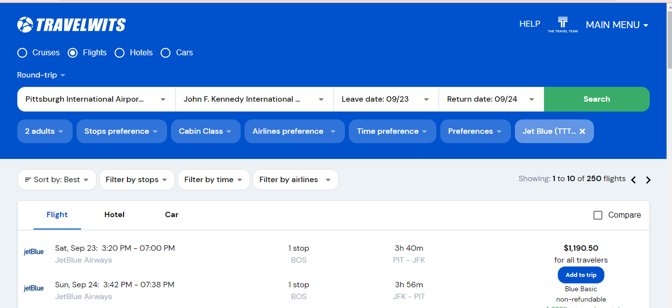
Task: Go to previous page of flight results
Action: tap(633, 180)
